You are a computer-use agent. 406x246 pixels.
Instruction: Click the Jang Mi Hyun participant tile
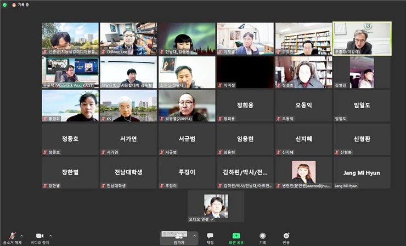[x=362, y=173]
